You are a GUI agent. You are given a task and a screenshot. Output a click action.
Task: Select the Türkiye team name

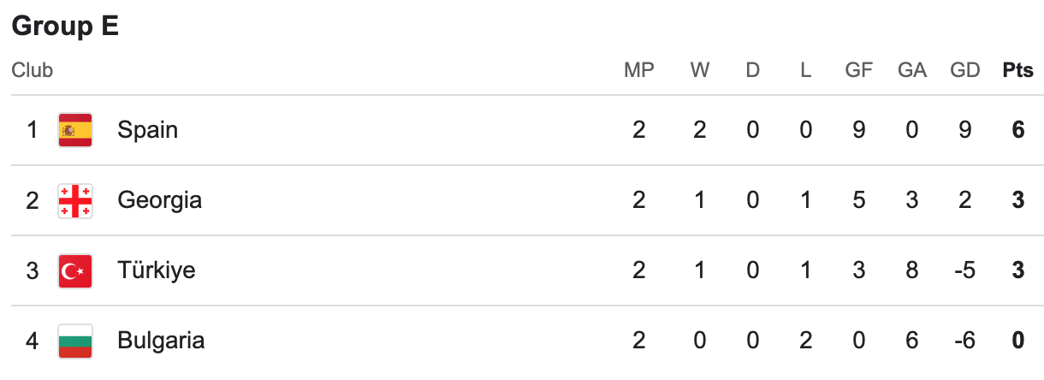click(x=156, y=270)
